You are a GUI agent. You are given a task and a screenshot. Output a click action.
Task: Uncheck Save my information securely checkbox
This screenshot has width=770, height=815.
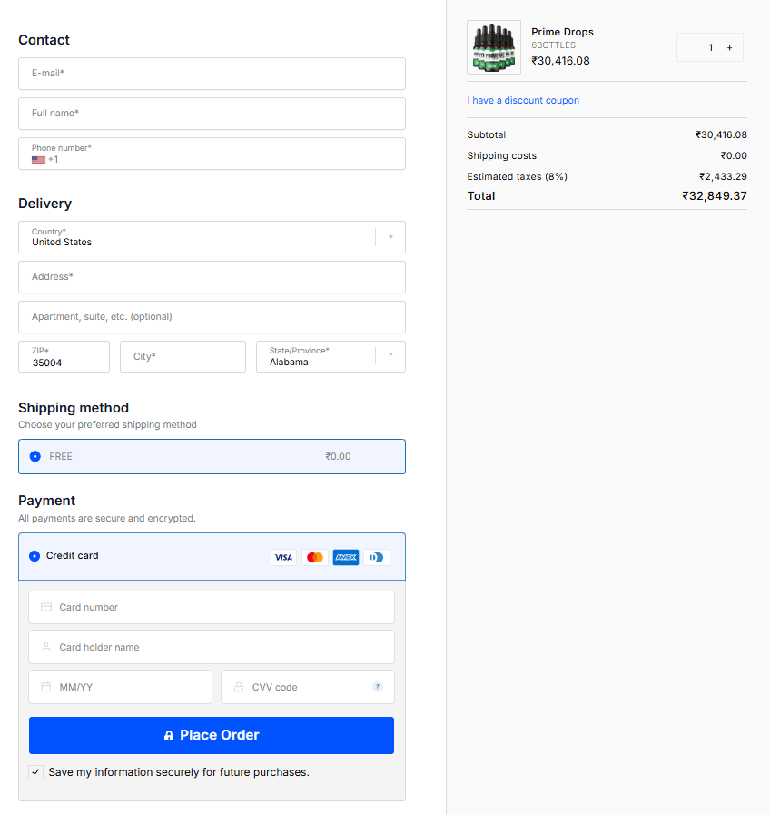pyautogui.click(x=35, y=771)
